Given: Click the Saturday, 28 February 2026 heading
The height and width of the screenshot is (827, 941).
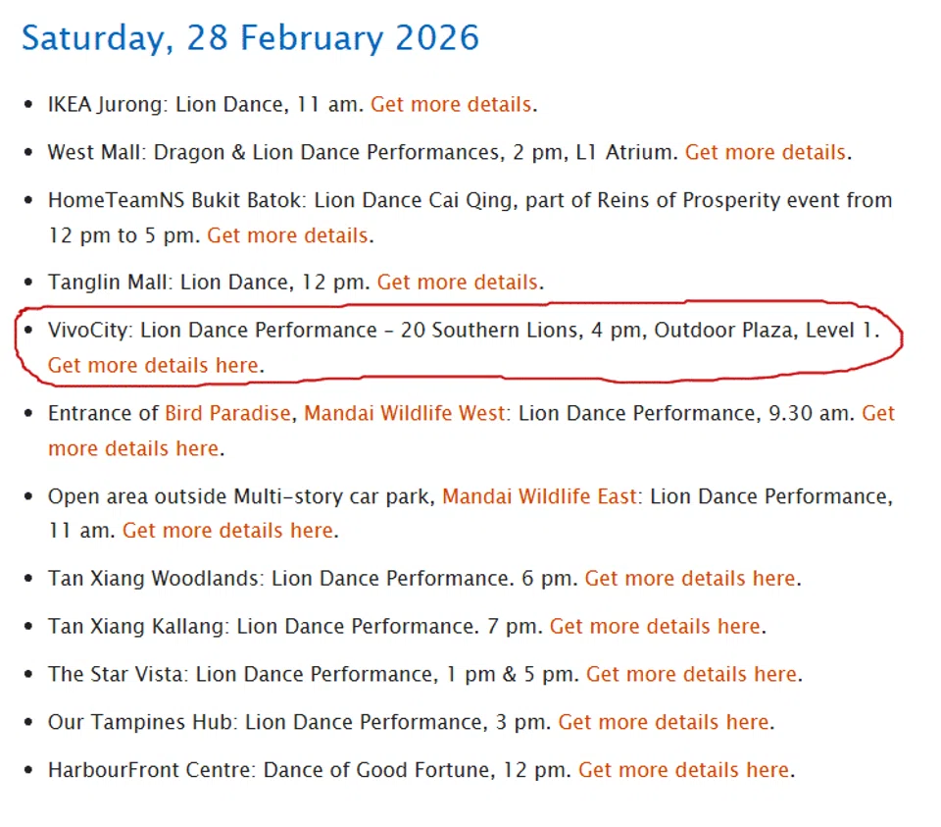Looking at the screenshot, I should pos(251,37).
